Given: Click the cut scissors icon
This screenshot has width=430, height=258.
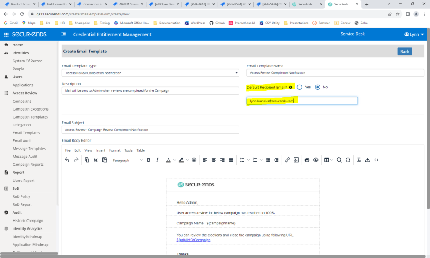Looking at the screenshot, I should pyautogui.click(x=96, y=160).
